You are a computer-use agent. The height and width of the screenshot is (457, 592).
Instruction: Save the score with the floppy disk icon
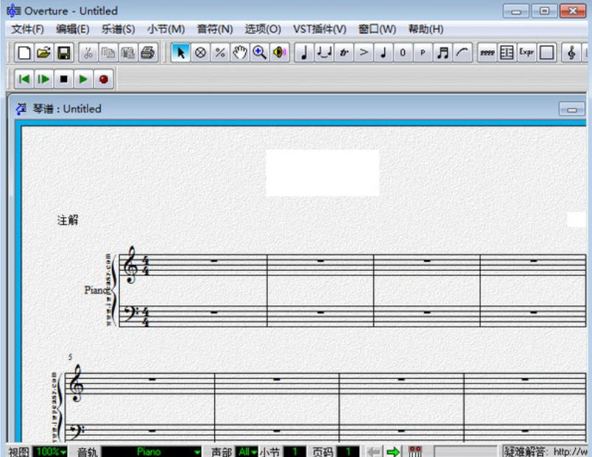tap(63, 53)
